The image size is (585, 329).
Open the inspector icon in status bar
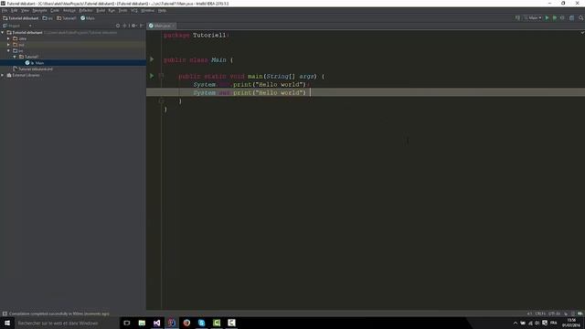573,313
